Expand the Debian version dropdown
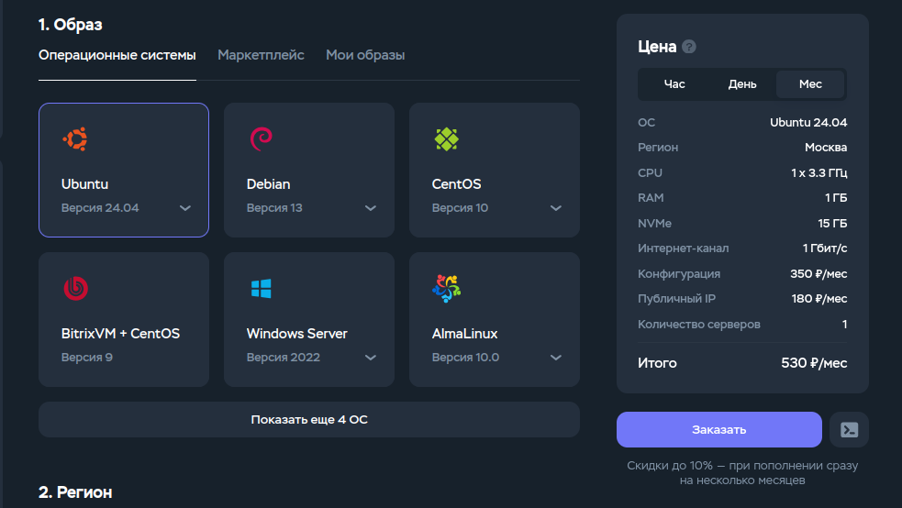The image size is (902, 508). (371, 208)
